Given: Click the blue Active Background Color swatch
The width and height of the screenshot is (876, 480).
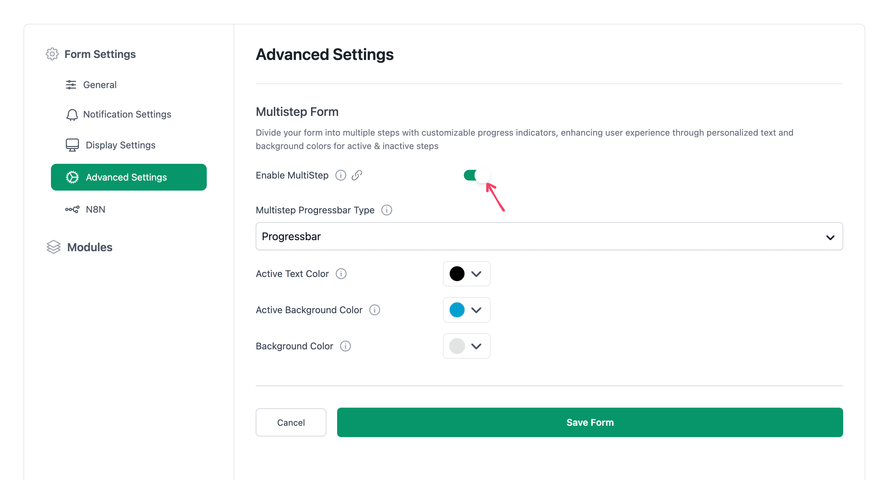Looking at the screenshot, I should [457, 310].
